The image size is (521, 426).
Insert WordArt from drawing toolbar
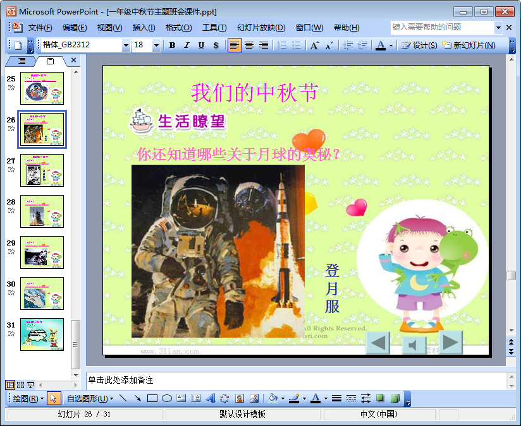tap(211, 398)
